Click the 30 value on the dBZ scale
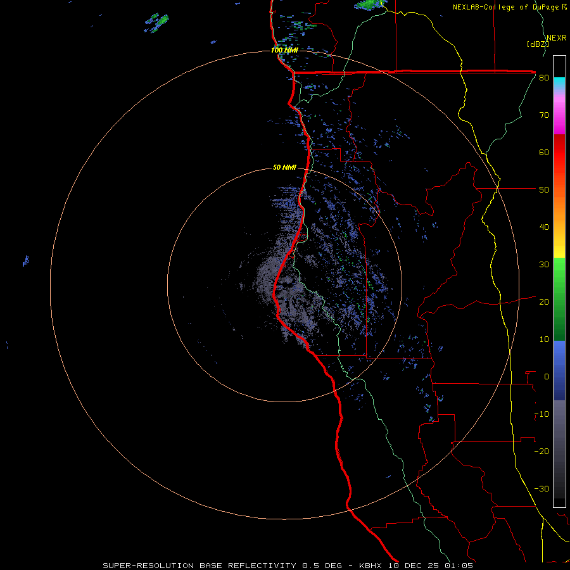The width and height of the screenshot is (570, 570). point(544,265)
